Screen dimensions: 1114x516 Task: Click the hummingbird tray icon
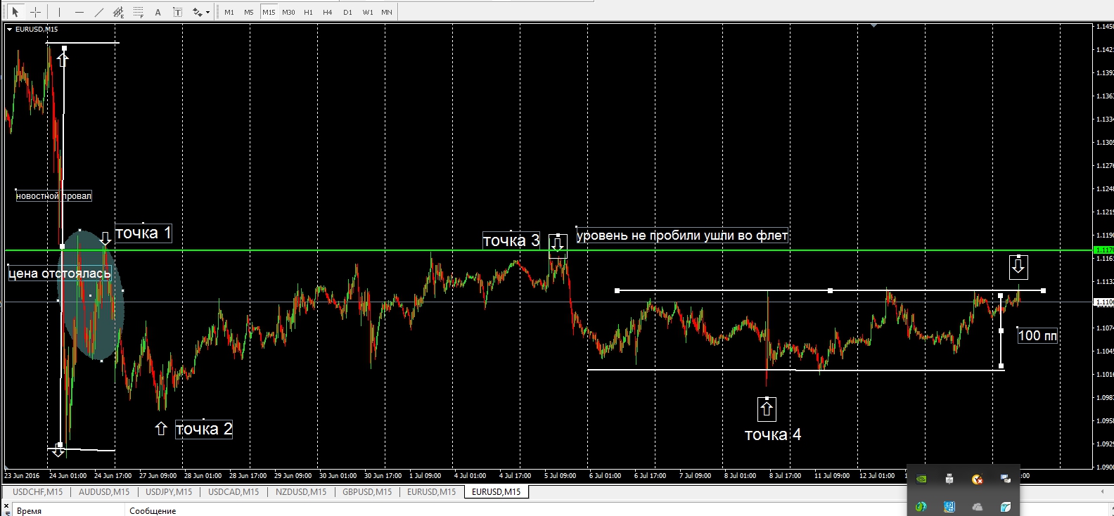1006,507
